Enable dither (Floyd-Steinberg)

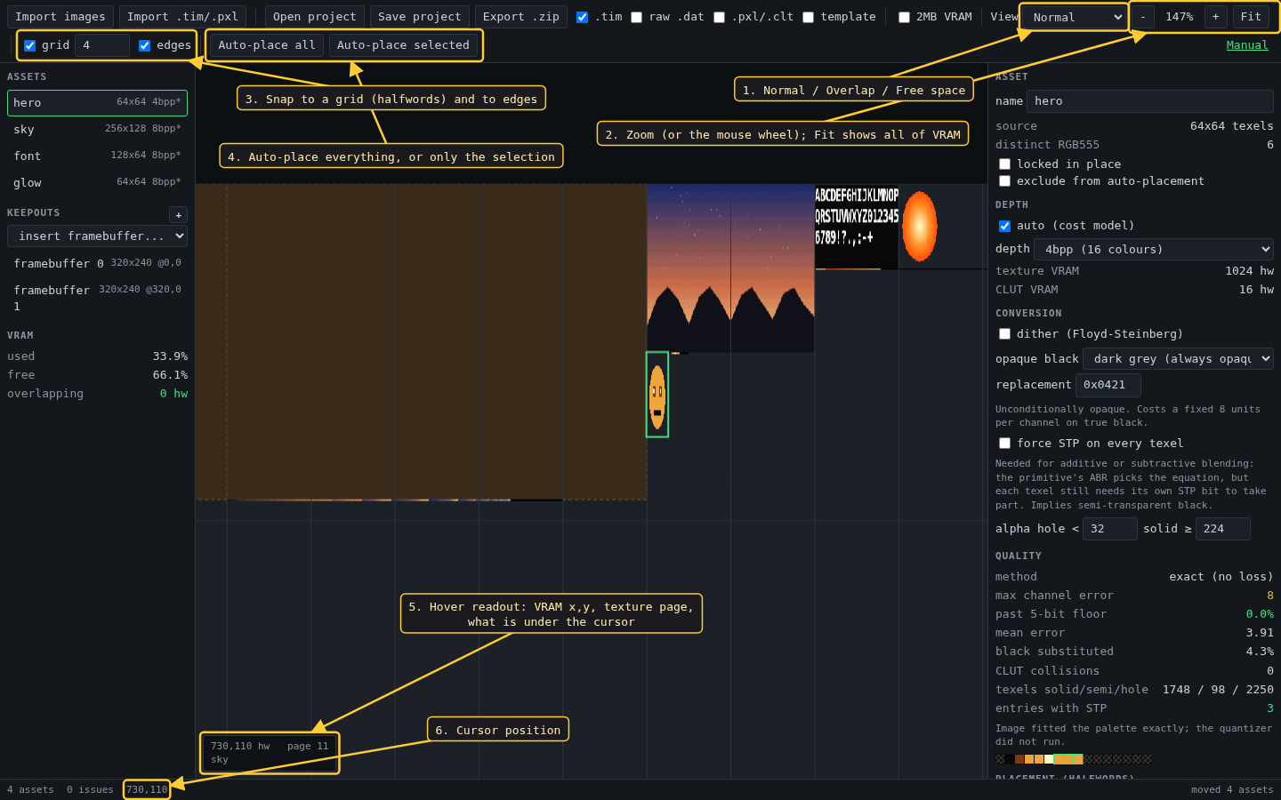click(x=1004, y=334)
